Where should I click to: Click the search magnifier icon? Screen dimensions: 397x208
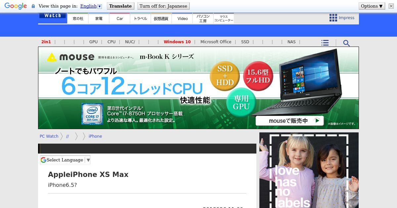tap(346, 43)
